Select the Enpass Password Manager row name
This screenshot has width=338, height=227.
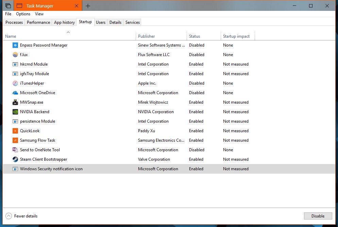pyautogui.click(x=44, y=45)
